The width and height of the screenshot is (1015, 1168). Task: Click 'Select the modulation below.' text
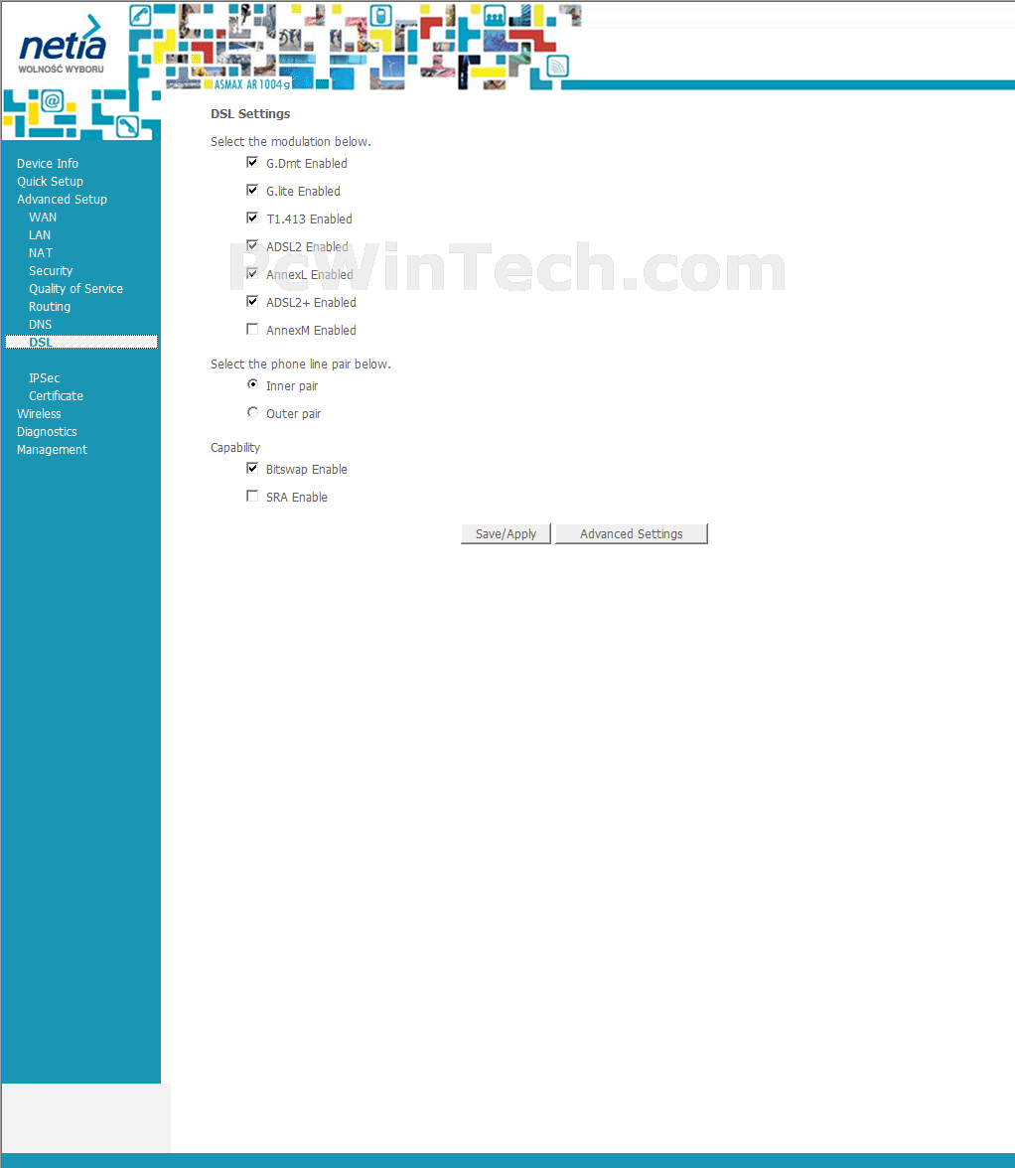[290, 141]
